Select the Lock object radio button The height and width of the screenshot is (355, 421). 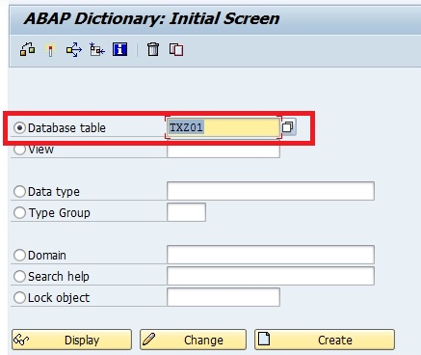[19, 297]
